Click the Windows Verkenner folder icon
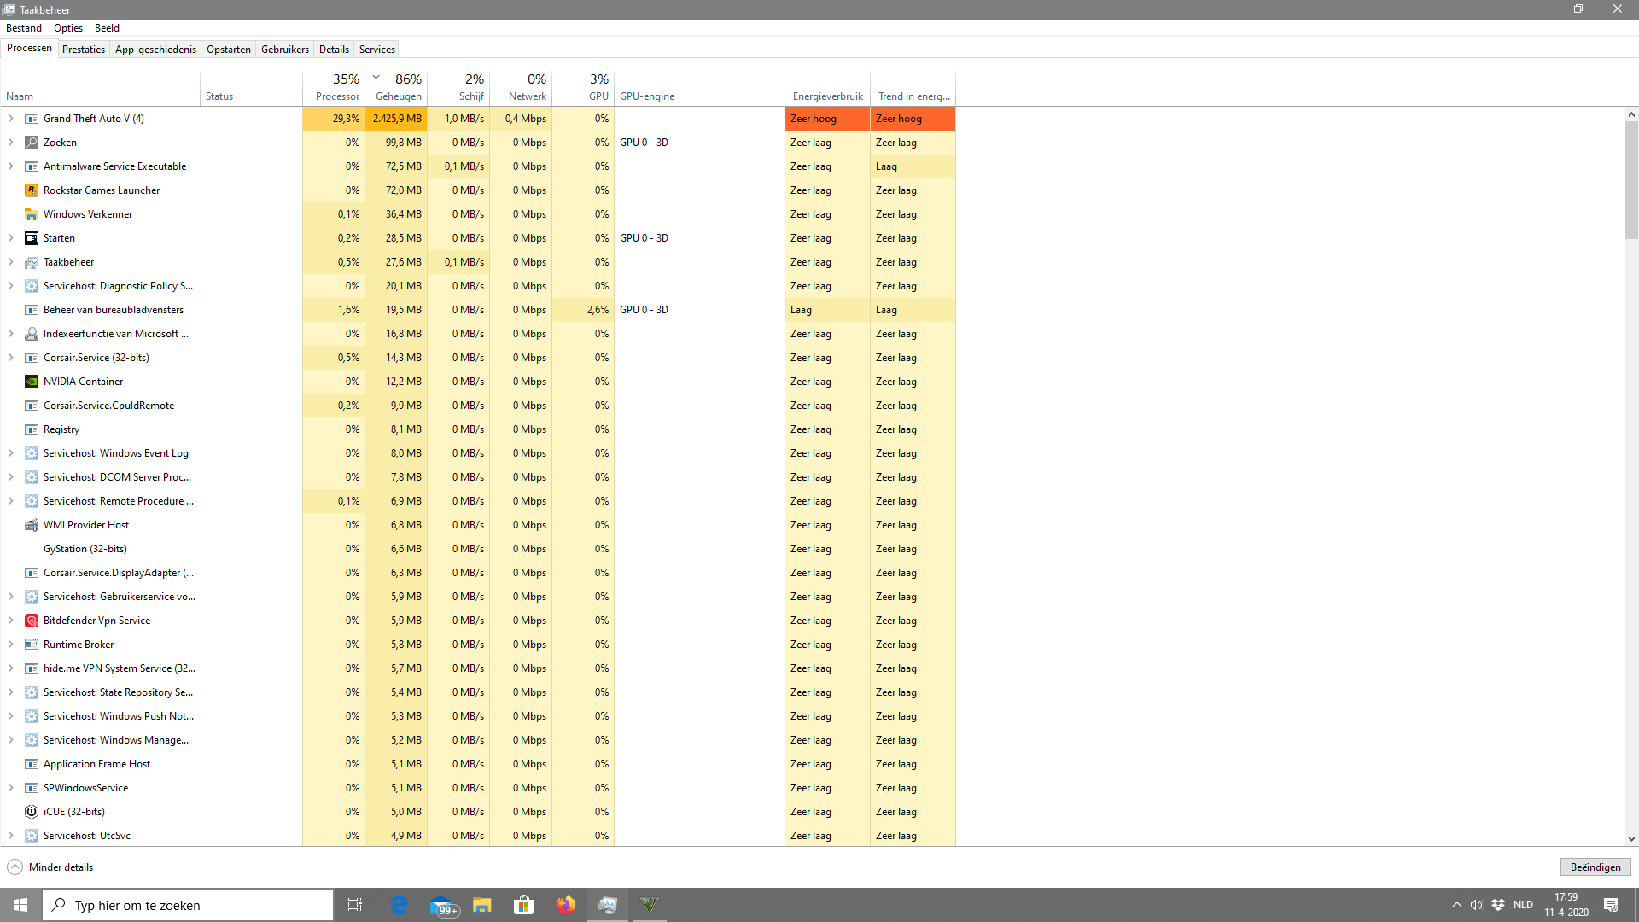This screenshot has width=1639, height=922. click(32, 214)
